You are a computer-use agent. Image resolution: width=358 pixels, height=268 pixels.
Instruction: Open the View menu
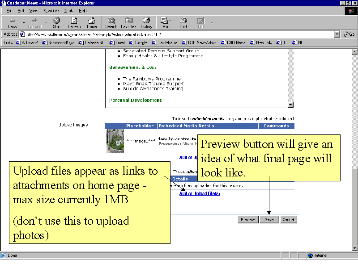[x=34, y=10]
